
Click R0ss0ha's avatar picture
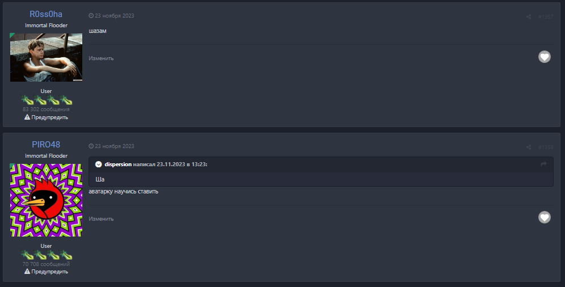46,57
